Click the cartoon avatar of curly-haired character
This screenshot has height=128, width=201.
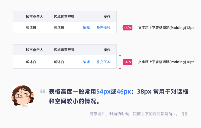tap(23, 96)
